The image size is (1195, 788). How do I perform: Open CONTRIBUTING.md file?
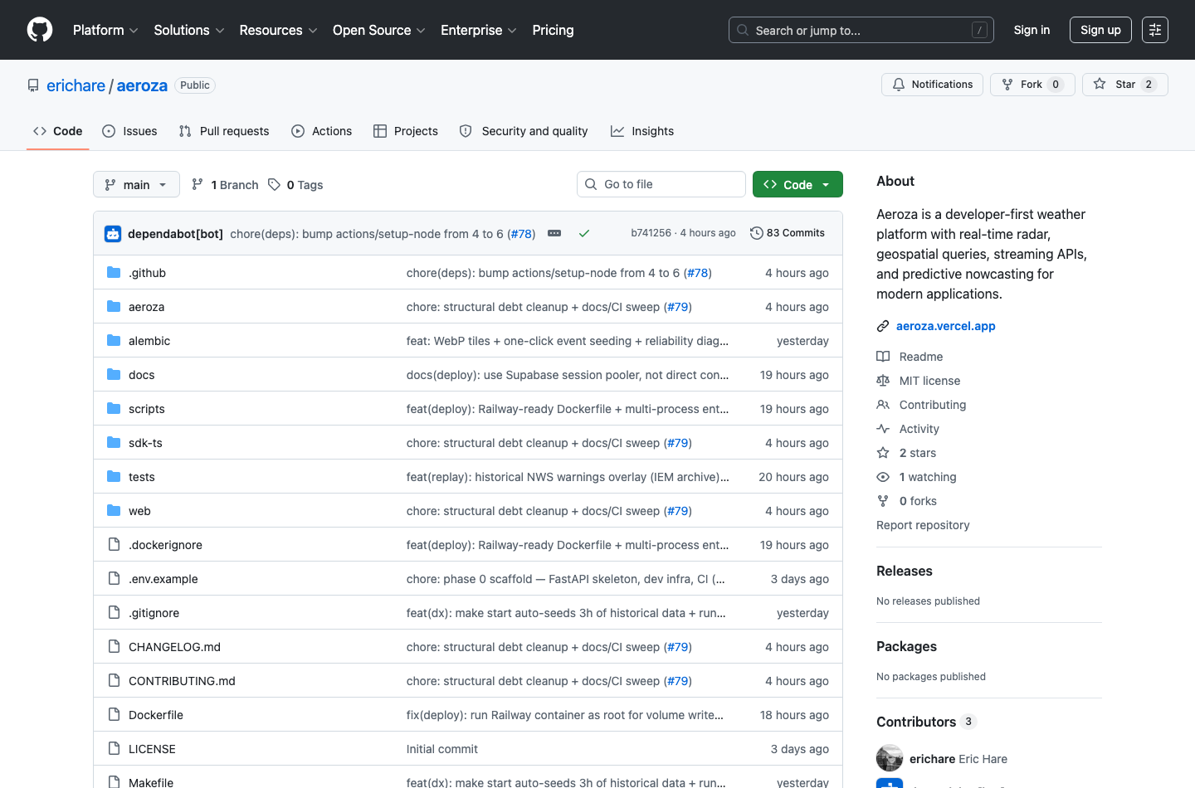pos(182,681)
